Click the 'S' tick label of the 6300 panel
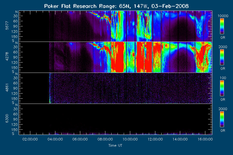The height and width of the screenshot is (155, 233). pos(13,134)
